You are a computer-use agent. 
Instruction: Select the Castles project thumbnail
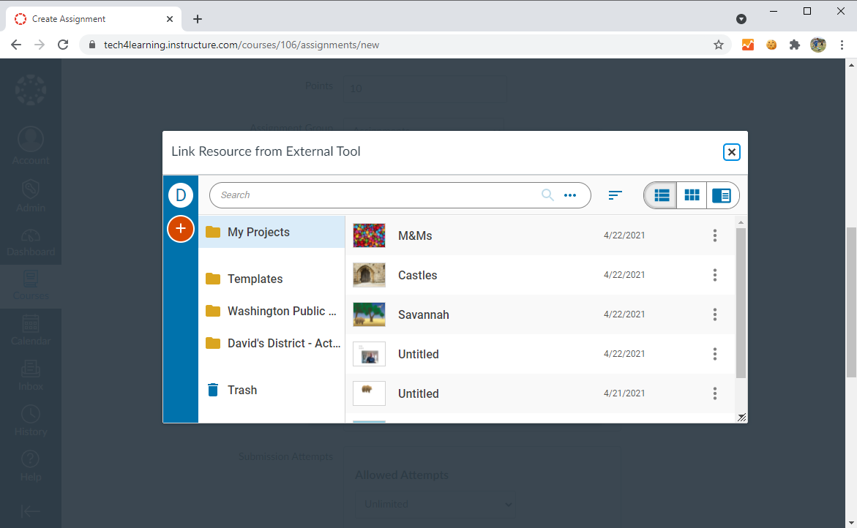pos(369,275)
